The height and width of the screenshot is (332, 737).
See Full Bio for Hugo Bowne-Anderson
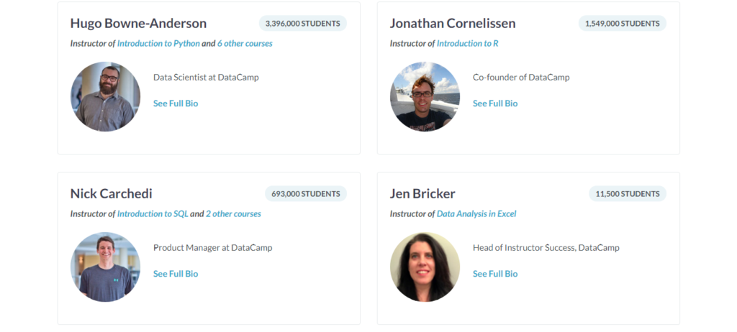click(x=176, y=103)
